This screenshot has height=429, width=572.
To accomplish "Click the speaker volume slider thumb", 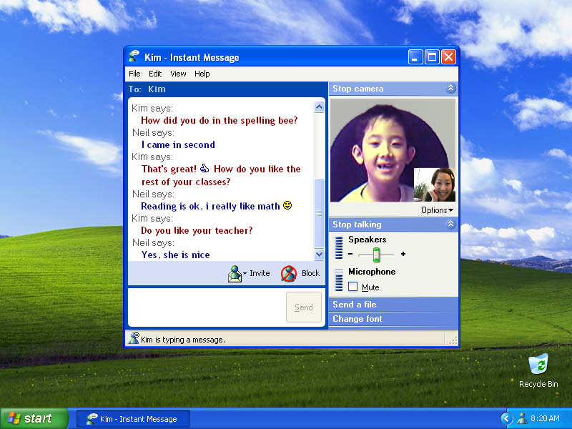I will click(377, 255).
